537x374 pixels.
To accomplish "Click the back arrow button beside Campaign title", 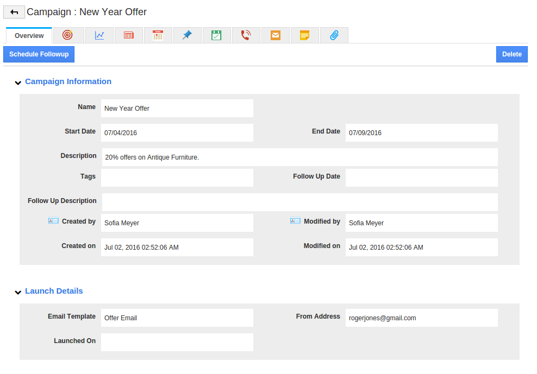I will tap(14, 12).
